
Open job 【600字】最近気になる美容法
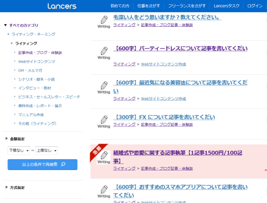pos(180,87)
